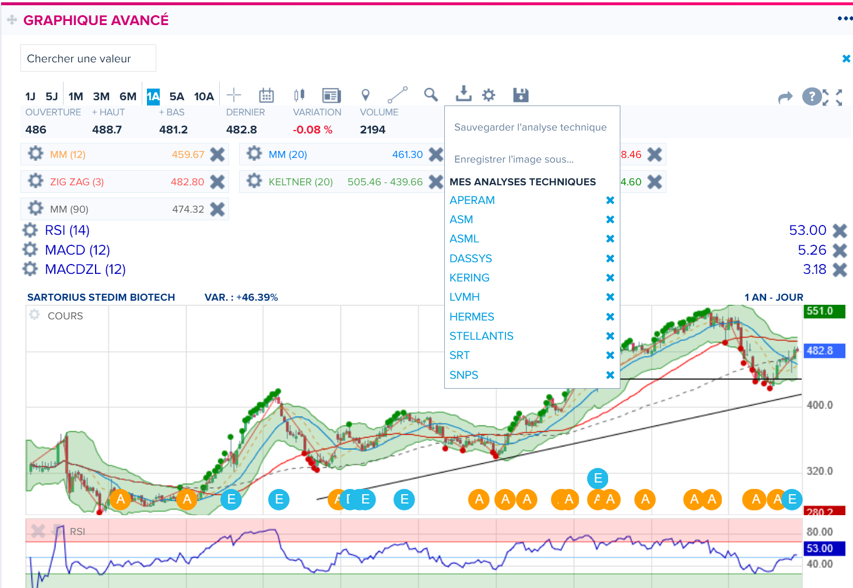The height and width of the screenshot is (588, 853).
Task: Open the calendar date picker icon
Action: point(266,95)
